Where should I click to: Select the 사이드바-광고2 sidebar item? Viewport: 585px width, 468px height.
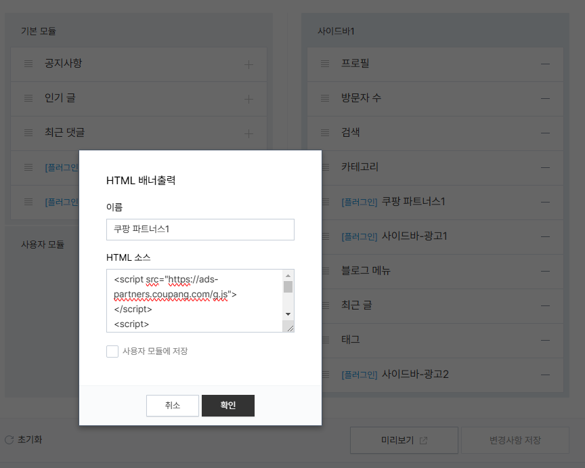(443, 375)
